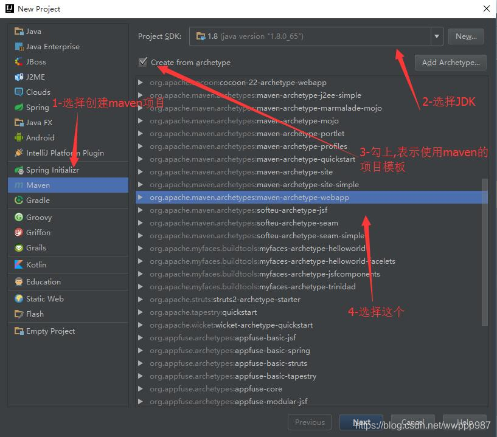
Task: Select maven-archetype-profiles row
Action: [311, 146]
